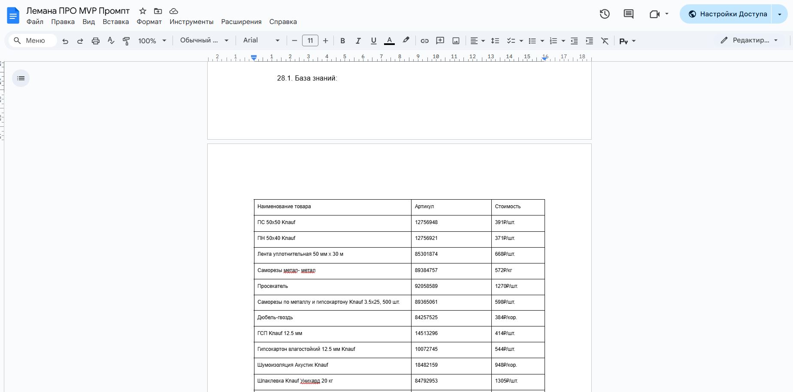Viewport: 793px width, 392px height.
Task: Insert a numbered list
Action: point(553,41)
